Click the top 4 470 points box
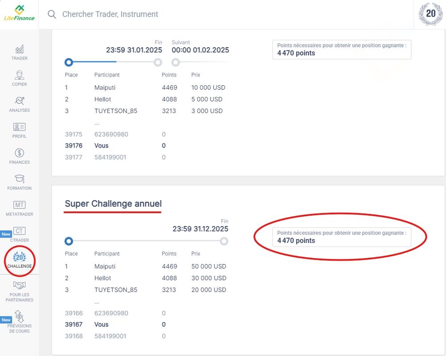This screenshot has width=446, height=356. coord(342,50)
